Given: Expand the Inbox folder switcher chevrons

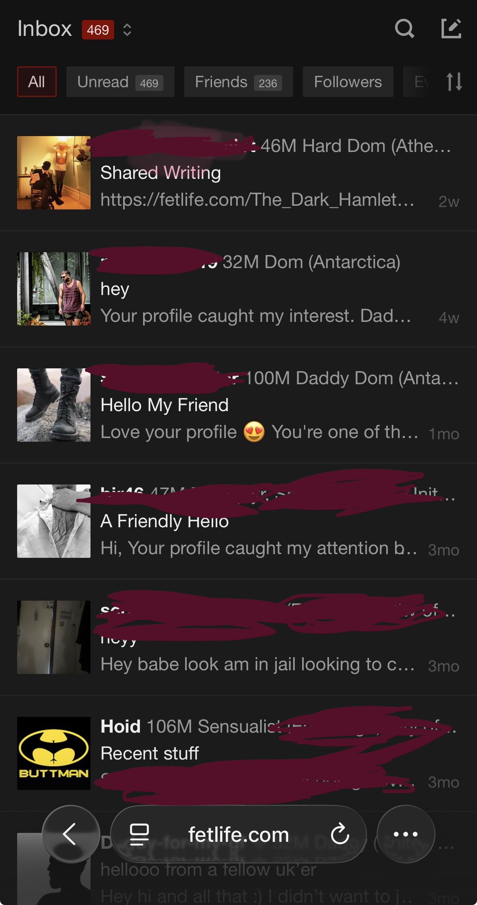Looking at the screenshot, I should [x=127, y=30].
